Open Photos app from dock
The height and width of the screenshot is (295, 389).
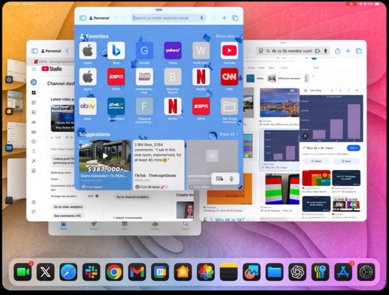[206, 272]
